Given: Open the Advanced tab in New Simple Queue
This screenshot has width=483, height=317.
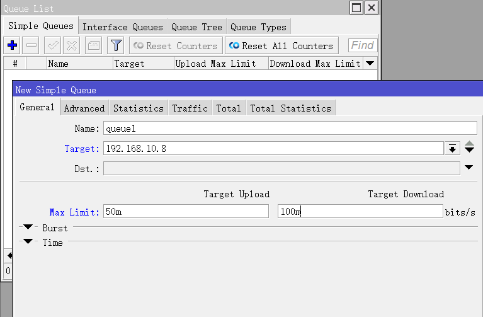Looking at the screenshot, I should (x=84, y=108).
